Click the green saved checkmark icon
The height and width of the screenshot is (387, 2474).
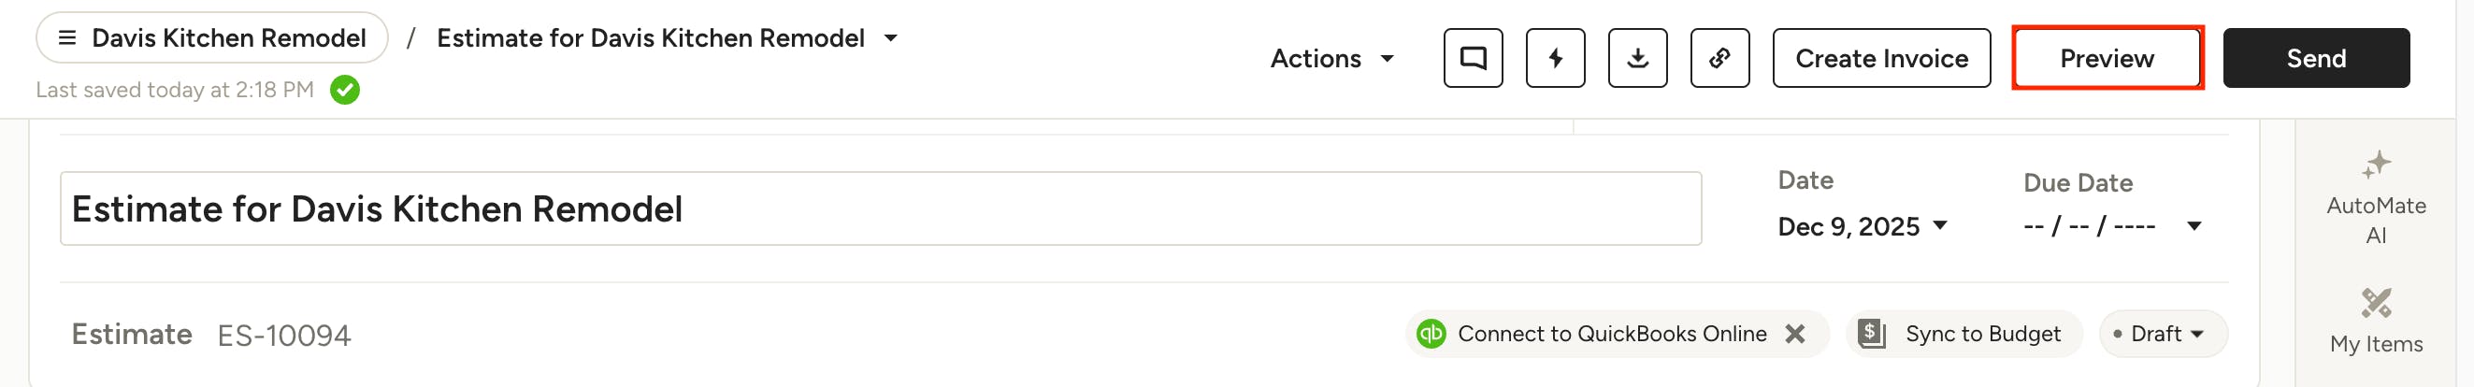click(x=345, y=91)
